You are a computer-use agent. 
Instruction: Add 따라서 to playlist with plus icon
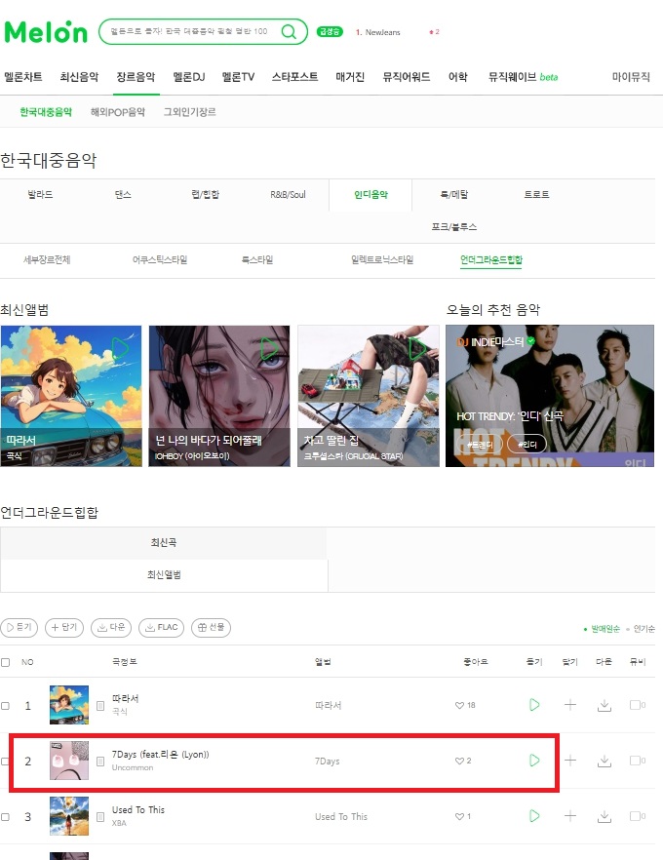pyautogui.click(x=570, y=705)
